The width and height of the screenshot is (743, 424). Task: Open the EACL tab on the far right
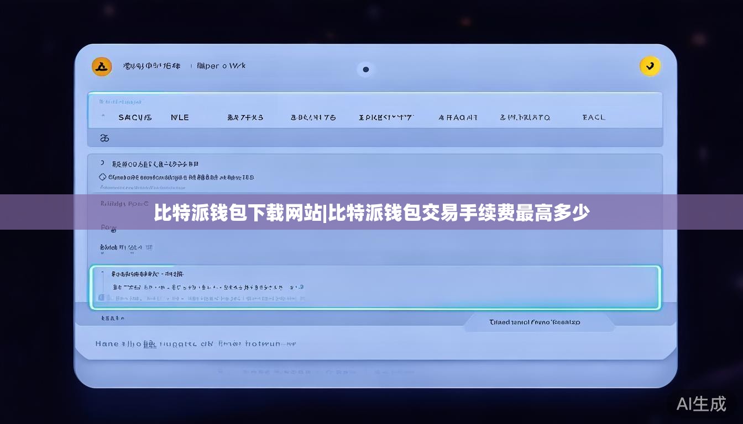(x=594, y=118)
